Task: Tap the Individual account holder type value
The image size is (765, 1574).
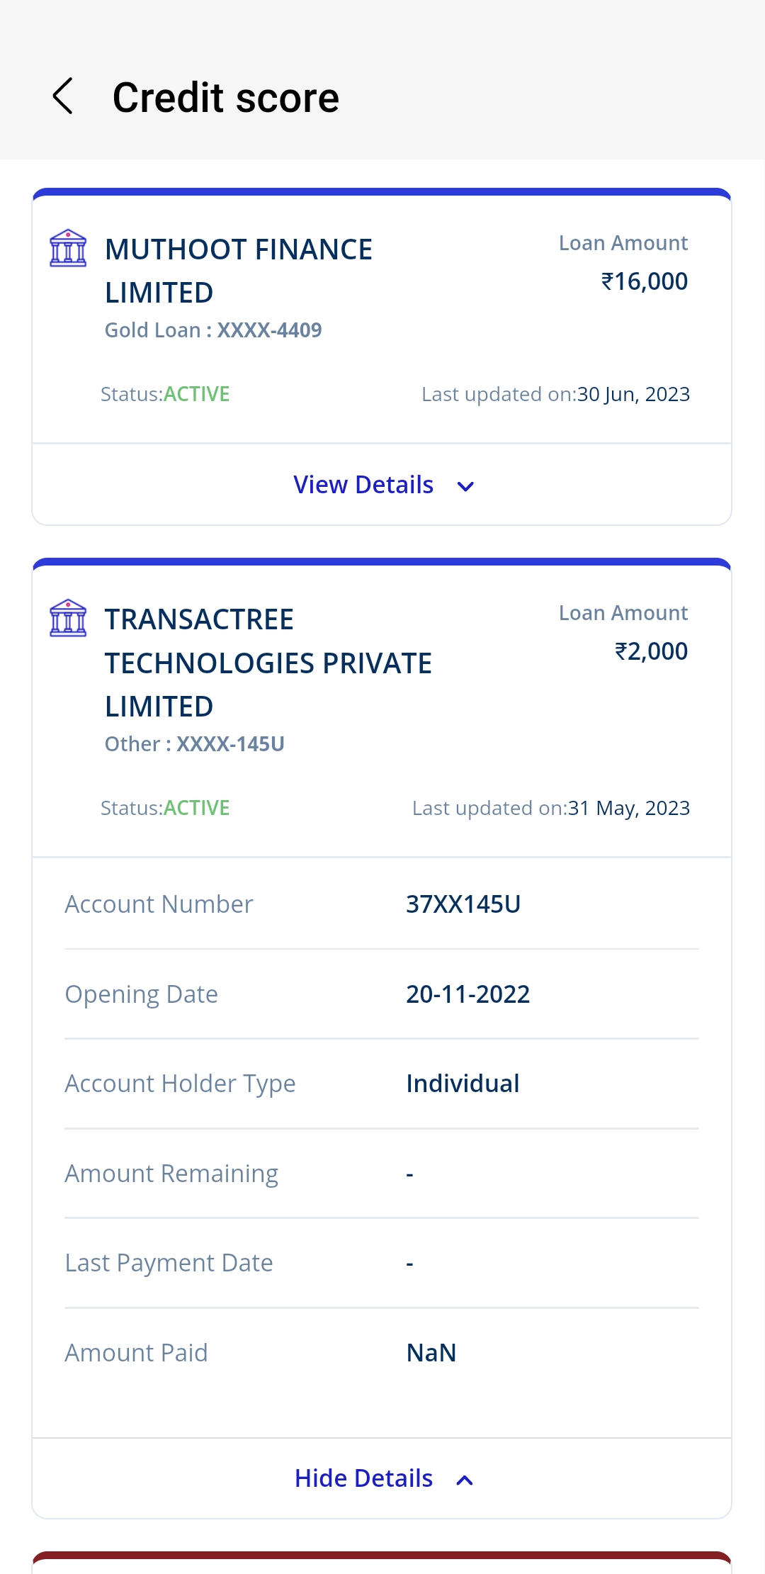Action: click(x=463, y=1084)
